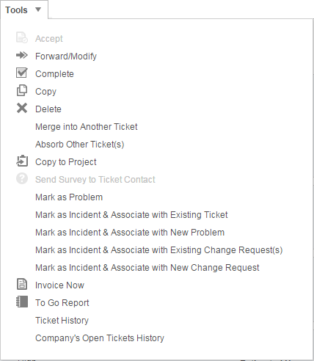Click the To Go Report notebook icon
This screenshot has width=314, height=361.
pos(22,302)
